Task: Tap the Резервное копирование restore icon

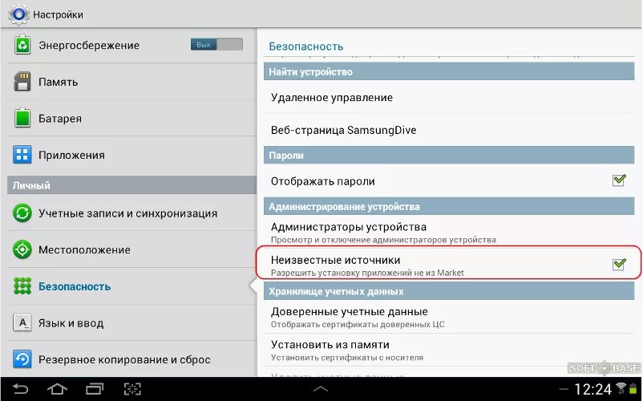Action: point(22,359)
